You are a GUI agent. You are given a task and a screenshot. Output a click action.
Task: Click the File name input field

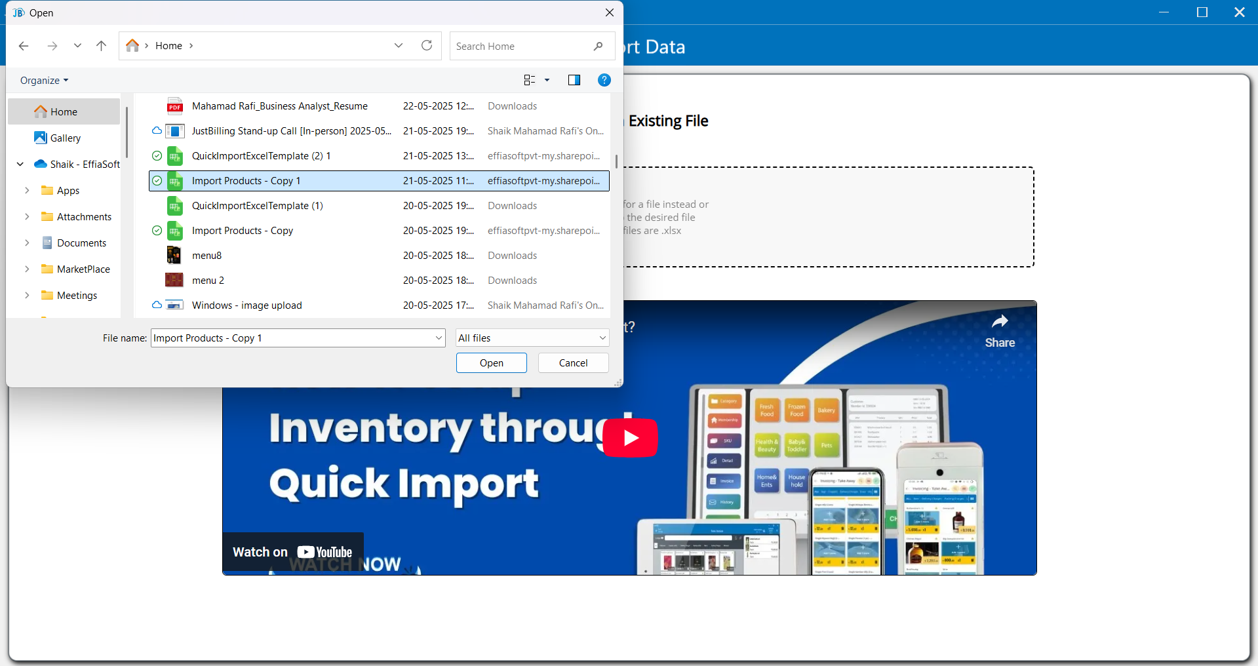[292, 338]
